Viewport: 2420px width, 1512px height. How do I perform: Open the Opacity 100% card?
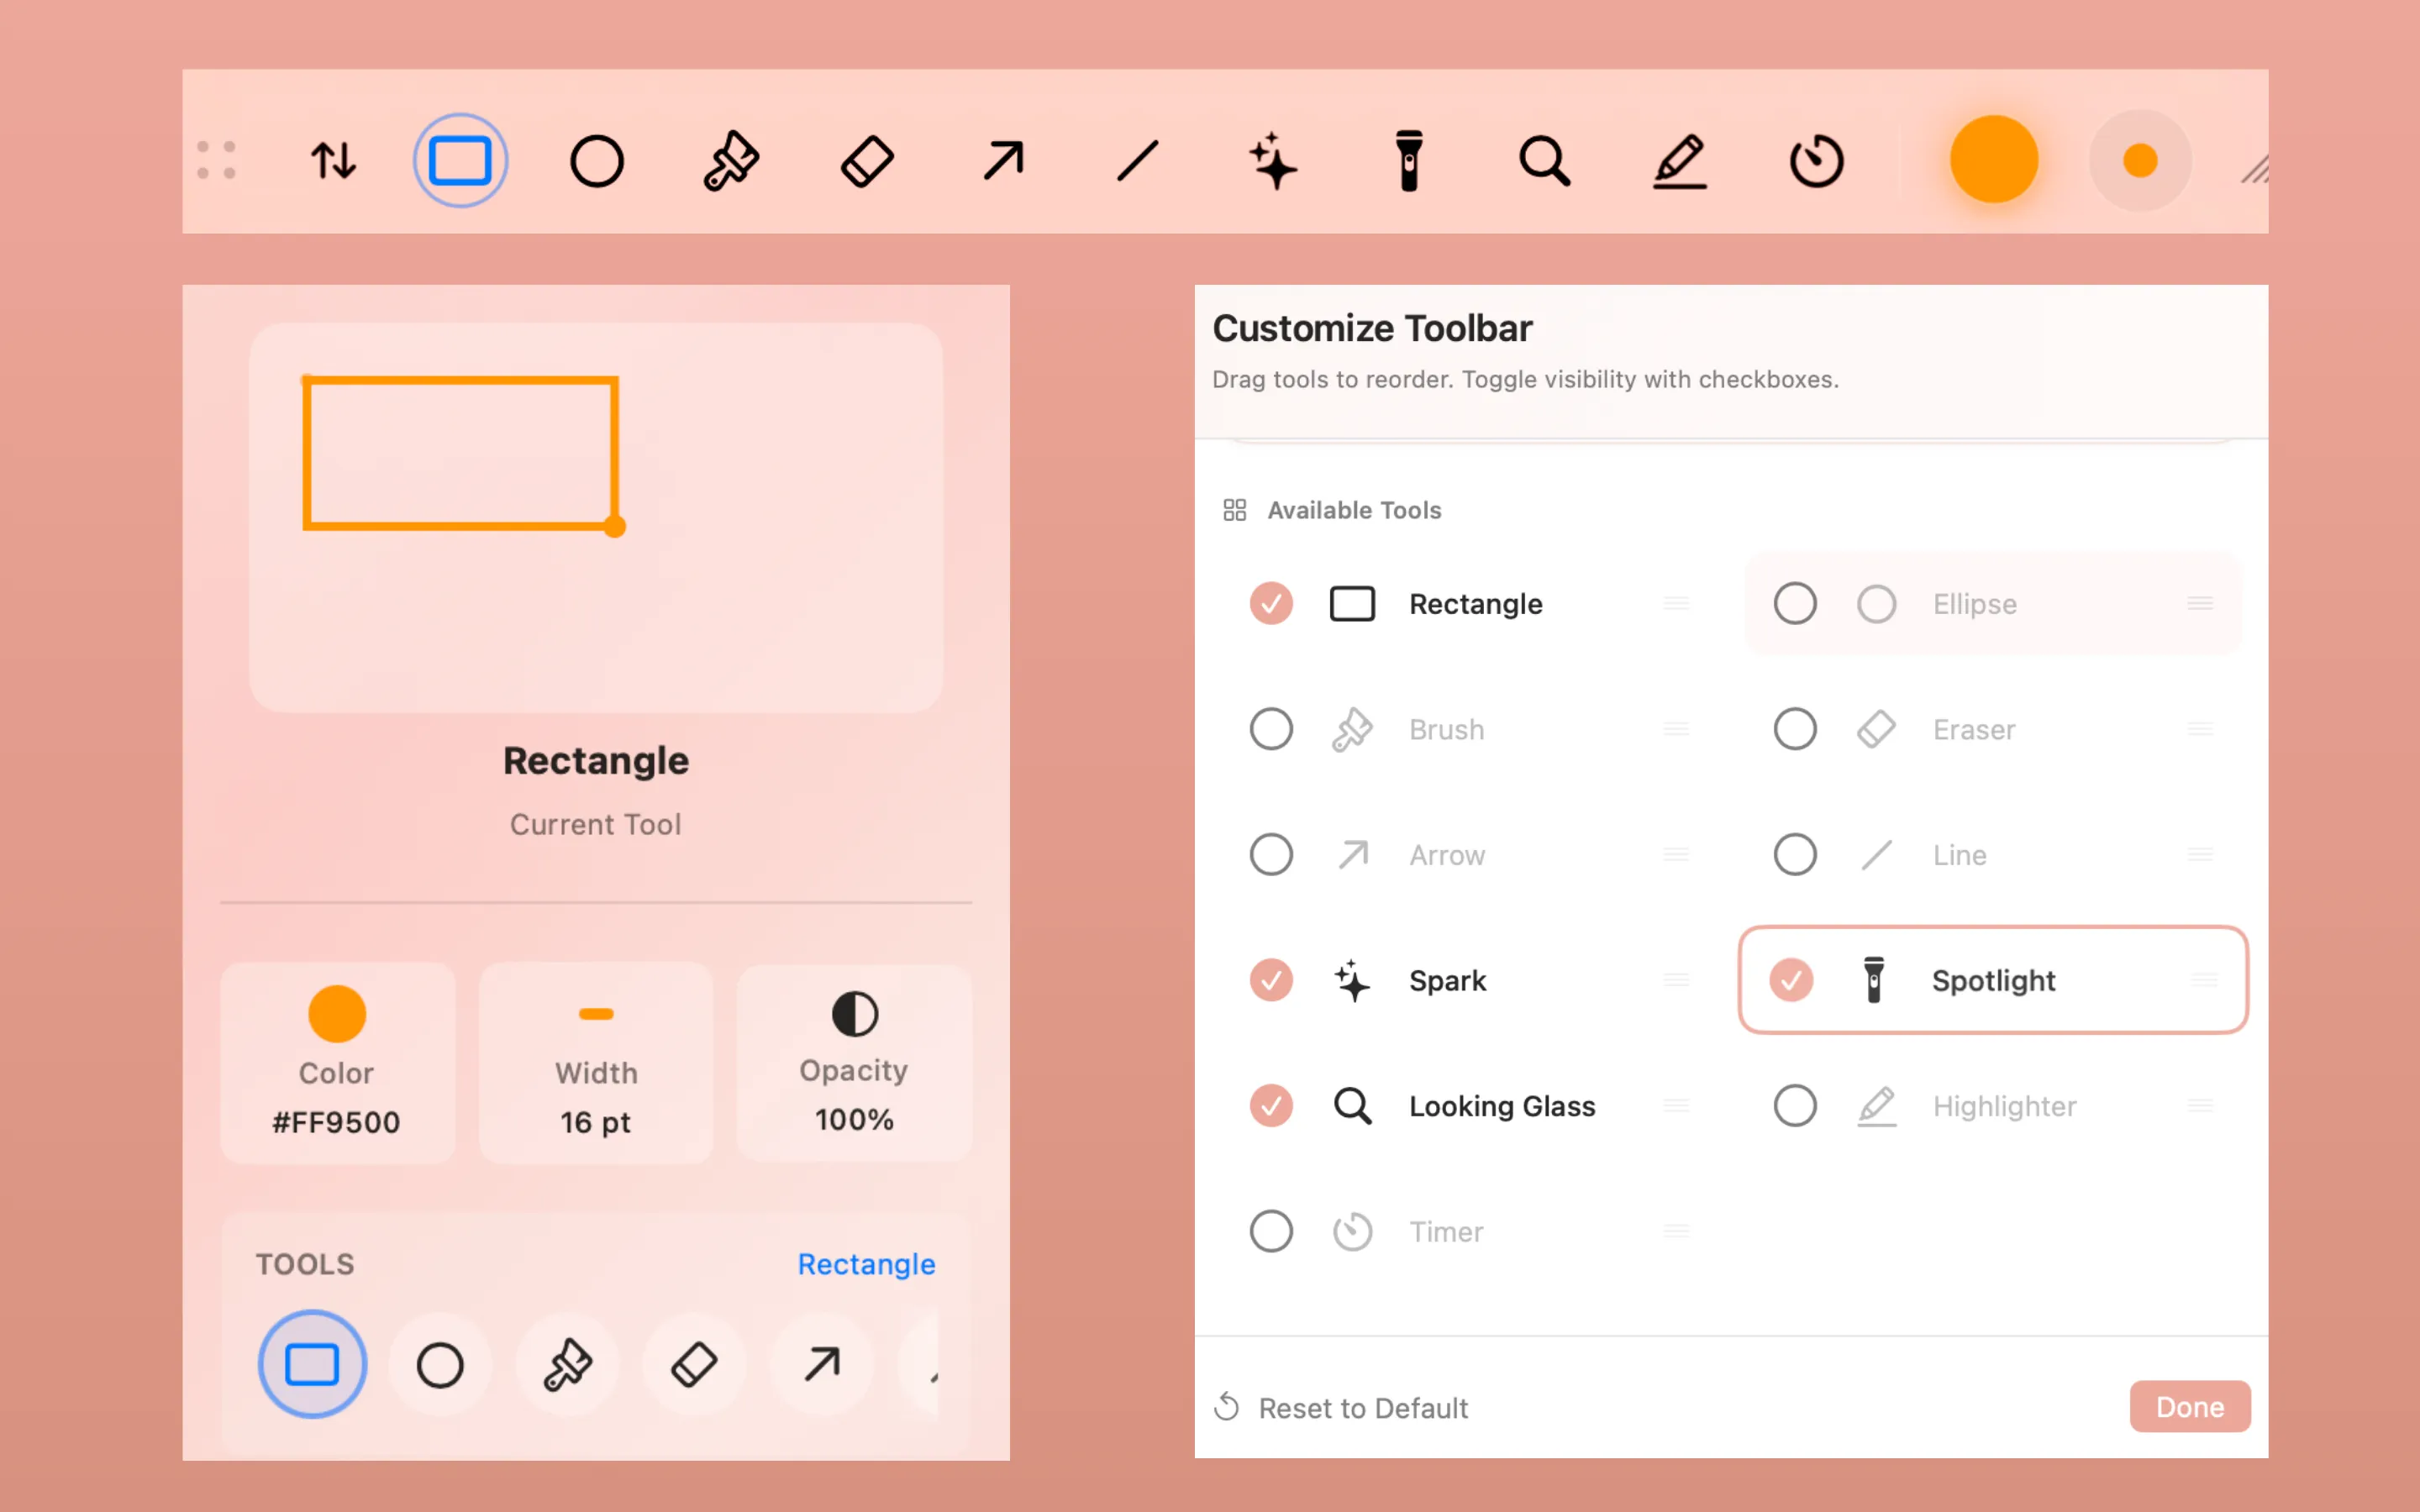pos(854,1062)
